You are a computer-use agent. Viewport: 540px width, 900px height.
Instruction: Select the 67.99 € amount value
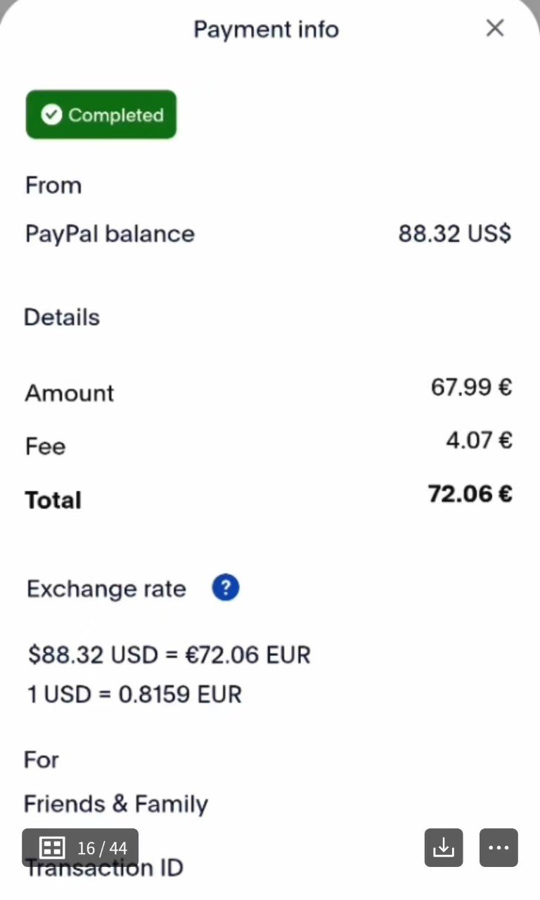pyautogui.click(x=471, y=387)
